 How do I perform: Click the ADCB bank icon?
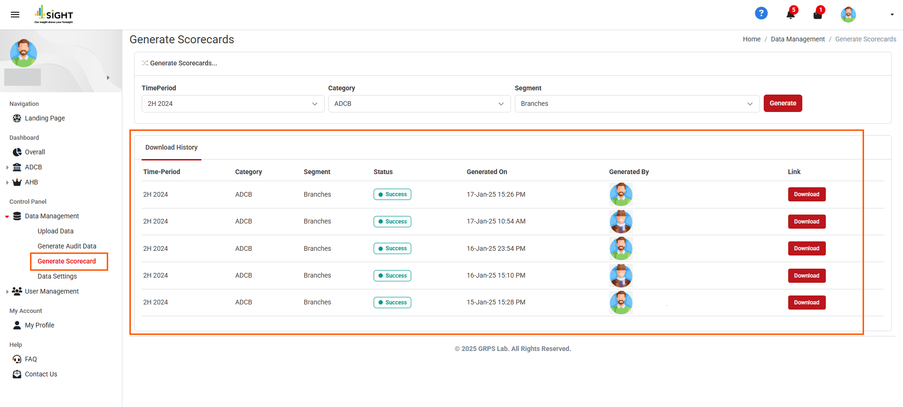(x=17, y=167)
